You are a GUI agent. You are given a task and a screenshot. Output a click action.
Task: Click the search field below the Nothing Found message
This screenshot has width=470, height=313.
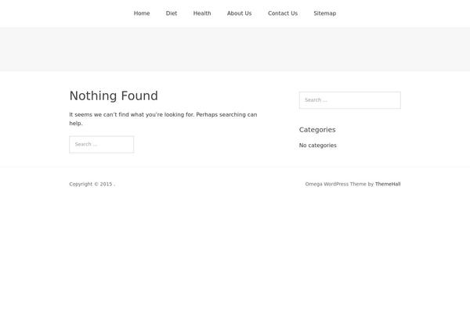[x=101, y=144]
